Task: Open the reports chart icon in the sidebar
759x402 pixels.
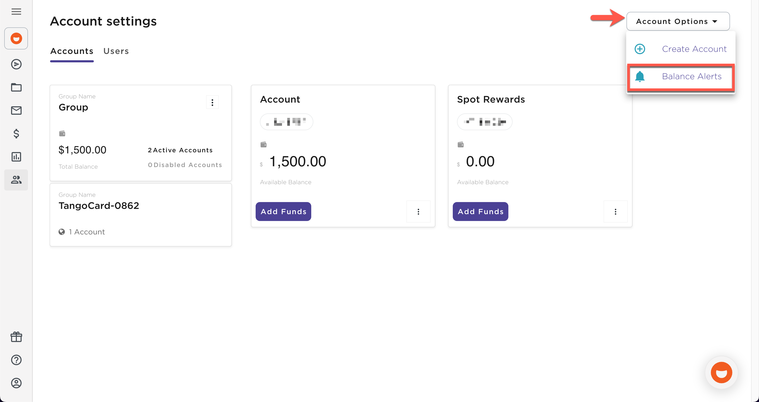Action: tap(16, 157)
